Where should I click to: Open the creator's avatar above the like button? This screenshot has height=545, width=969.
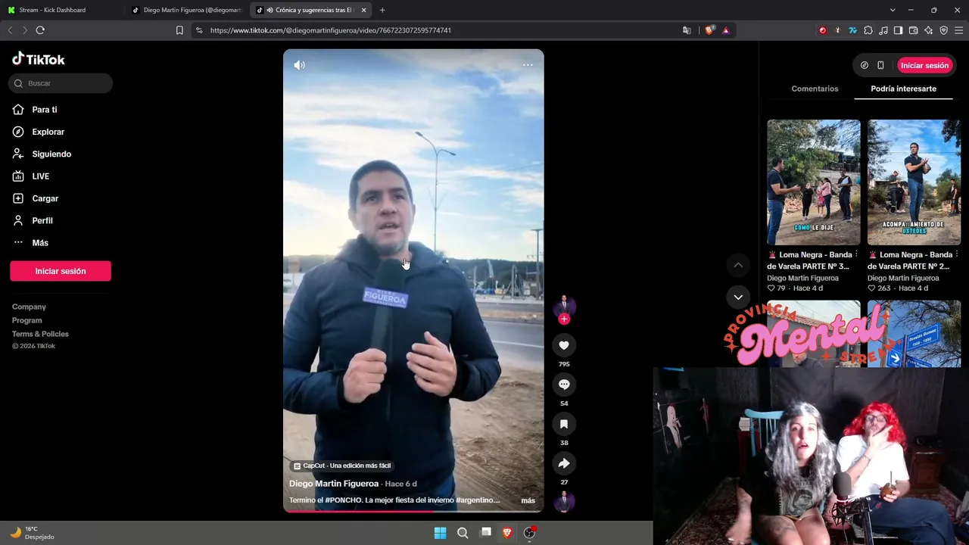564,304
